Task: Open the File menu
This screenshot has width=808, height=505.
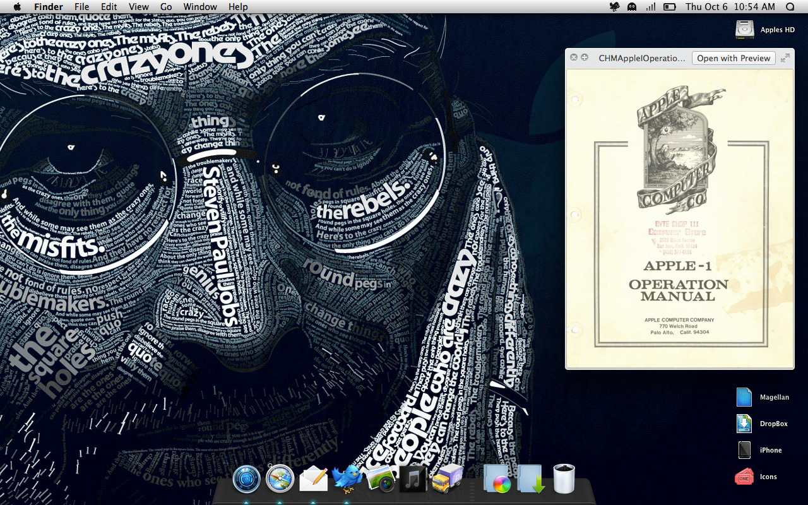Action: pyautogui.click(x=81, y=7)
